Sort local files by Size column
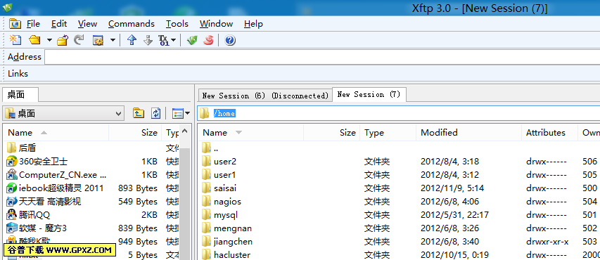 pyautogui.click(x=135, y=133)
